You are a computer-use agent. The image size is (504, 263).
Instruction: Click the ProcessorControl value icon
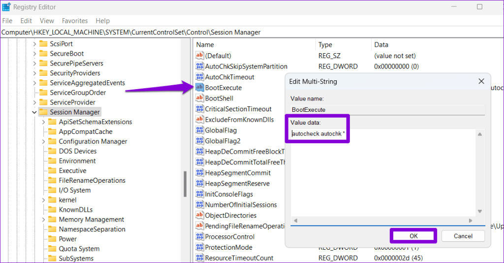pyautogui.click(x=200, y=236)
